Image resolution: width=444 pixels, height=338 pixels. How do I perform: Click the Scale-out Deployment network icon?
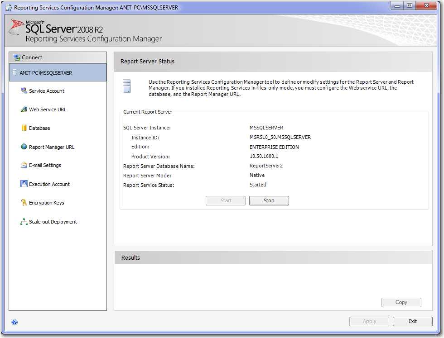point(24,222)
